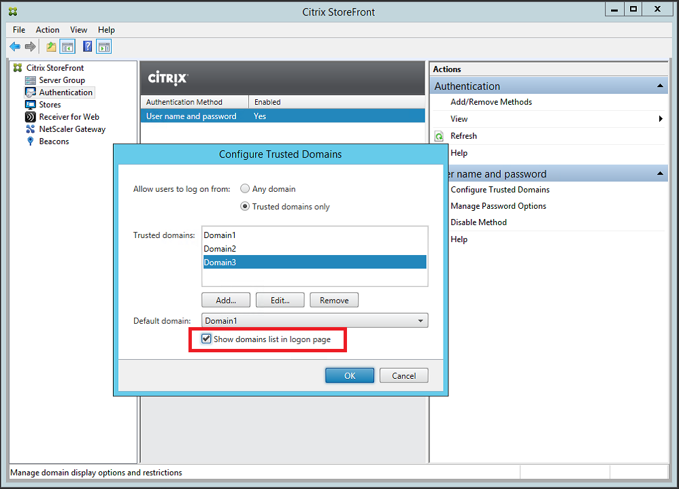Image resolution: width=679 pixels, height=489 pixels.
Task: Open the Stores node monitor icon
Action: [30, 105]
